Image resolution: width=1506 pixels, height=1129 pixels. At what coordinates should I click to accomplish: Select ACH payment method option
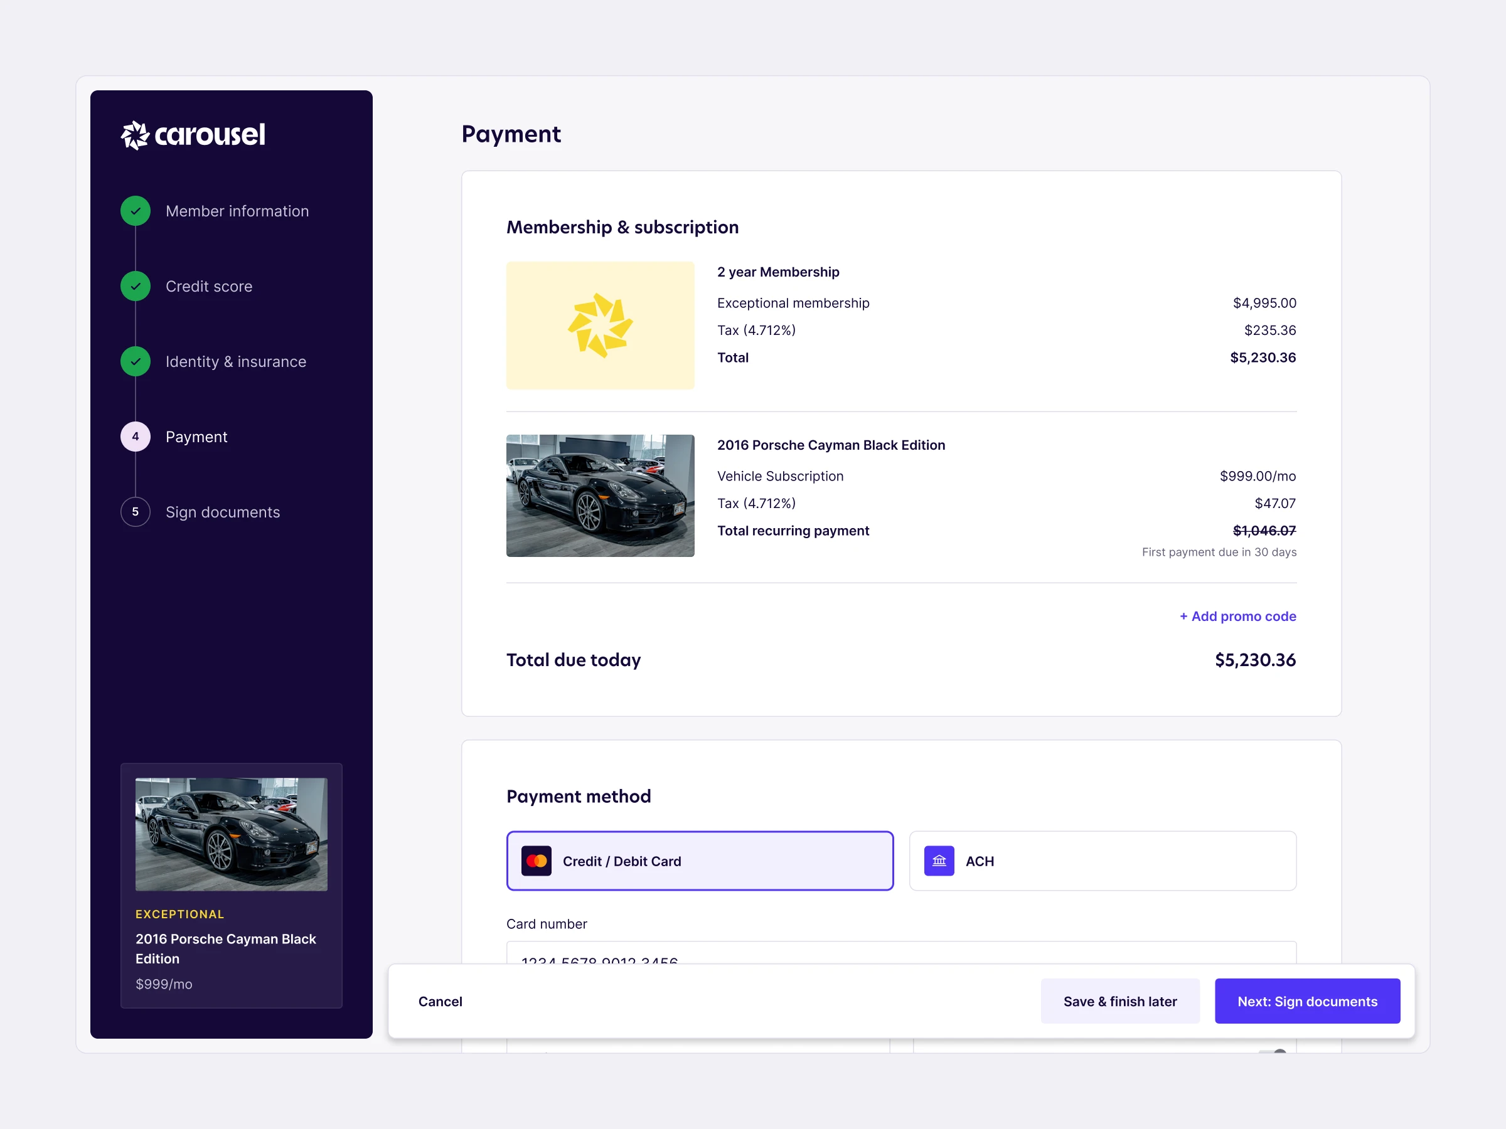click(x=1103, y=861)
